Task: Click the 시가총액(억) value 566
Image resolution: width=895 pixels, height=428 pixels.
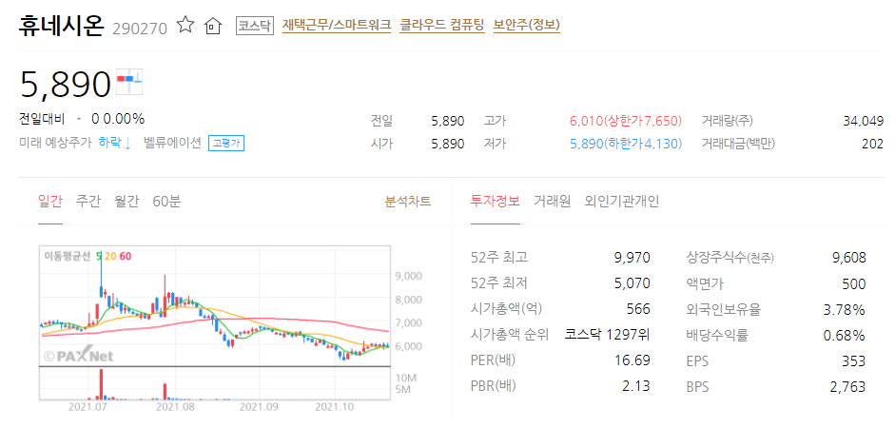Action: (639, 309)
